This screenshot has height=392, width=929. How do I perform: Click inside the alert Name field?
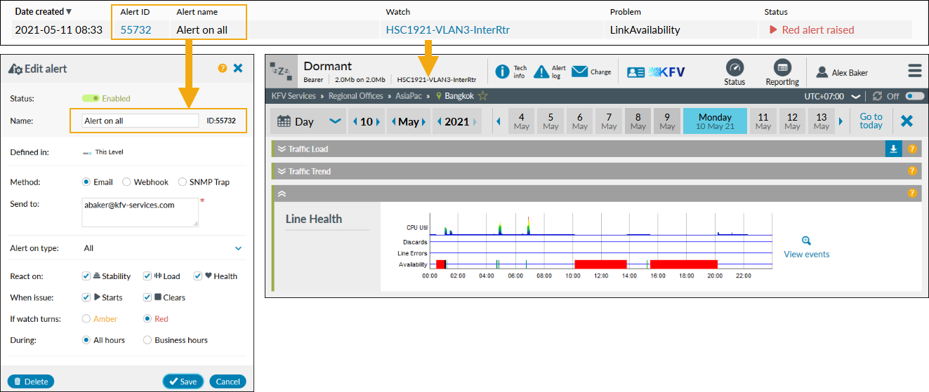click(x=140, y=121)
